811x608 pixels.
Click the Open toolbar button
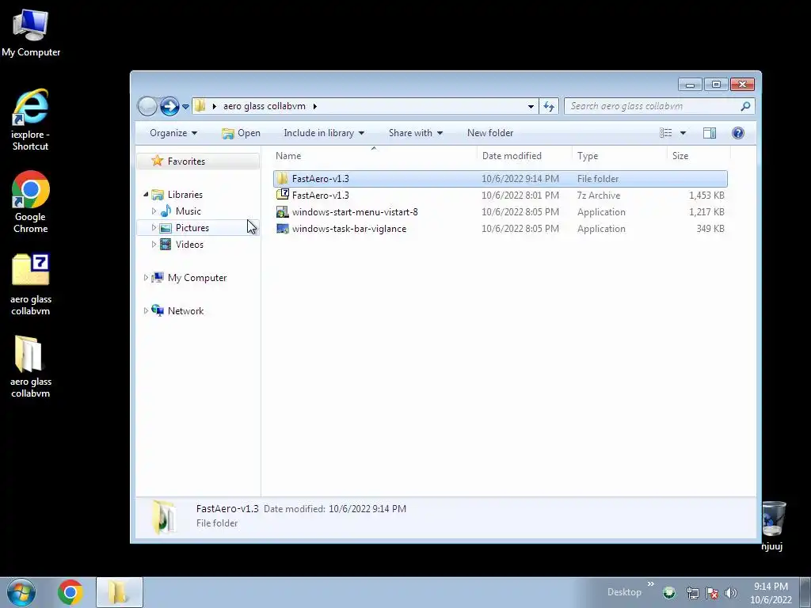[x=241, y=133]
